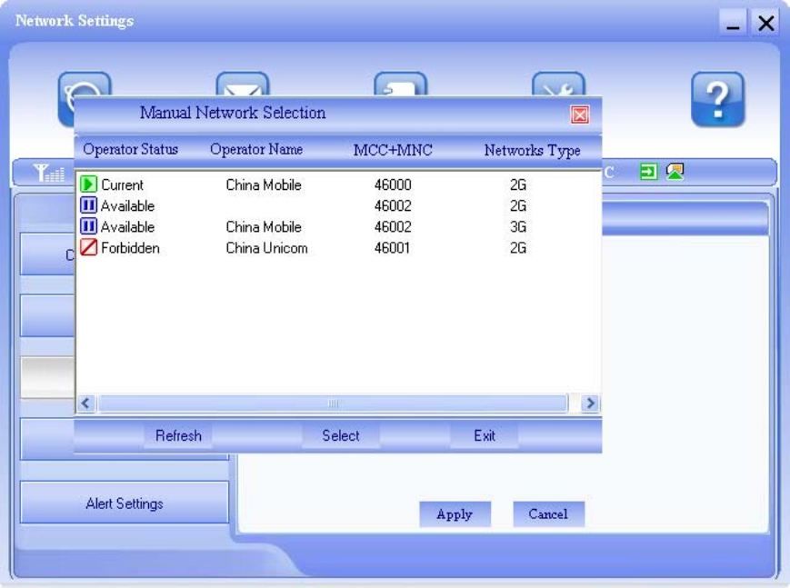Click the Operator Status column header

point(131,150)
